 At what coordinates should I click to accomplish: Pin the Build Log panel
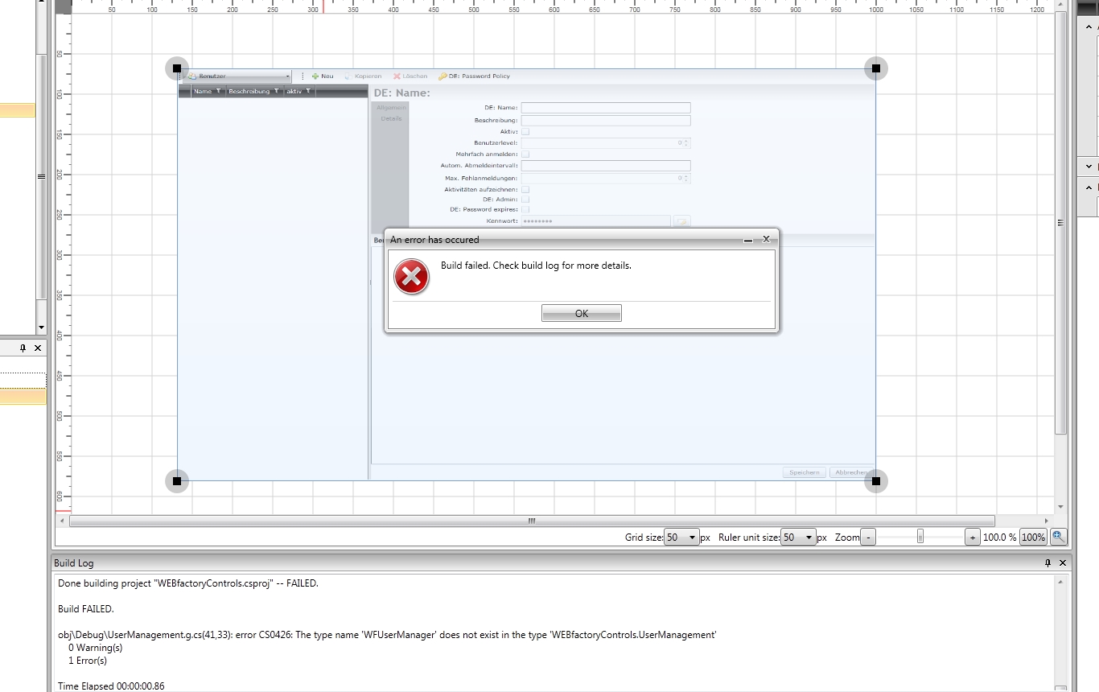pyautogui.click(x=1048, y=563)
